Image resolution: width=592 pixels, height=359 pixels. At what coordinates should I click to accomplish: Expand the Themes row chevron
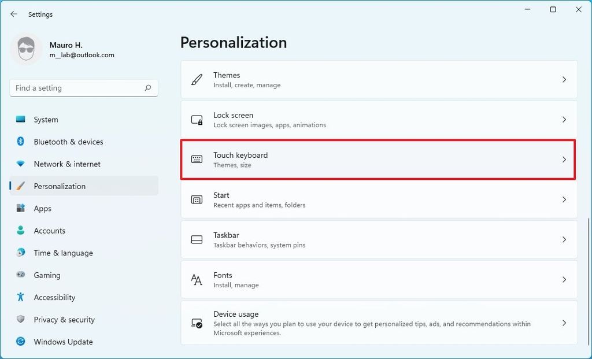565,79
